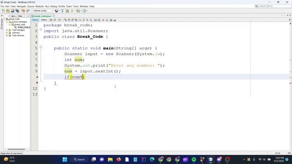
Task: Toggle Rectangular Selection editor icon
Action: pyautogui.click(x=79, y=20)
